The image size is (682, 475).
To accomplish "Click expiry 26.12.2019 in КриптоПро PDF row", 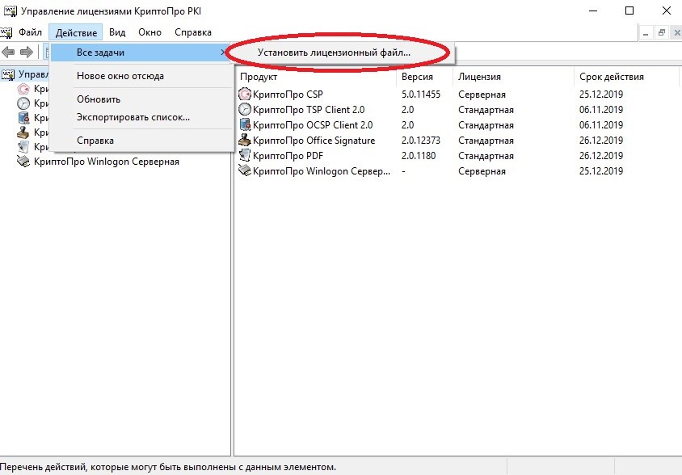I will click(x=601, y=156).
